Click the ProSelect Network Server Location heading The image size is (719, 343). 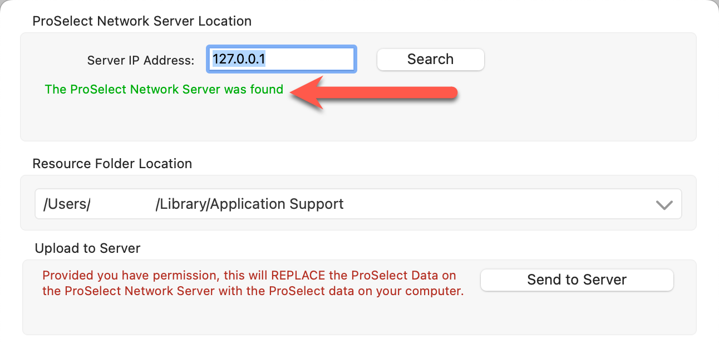point(142,21)
